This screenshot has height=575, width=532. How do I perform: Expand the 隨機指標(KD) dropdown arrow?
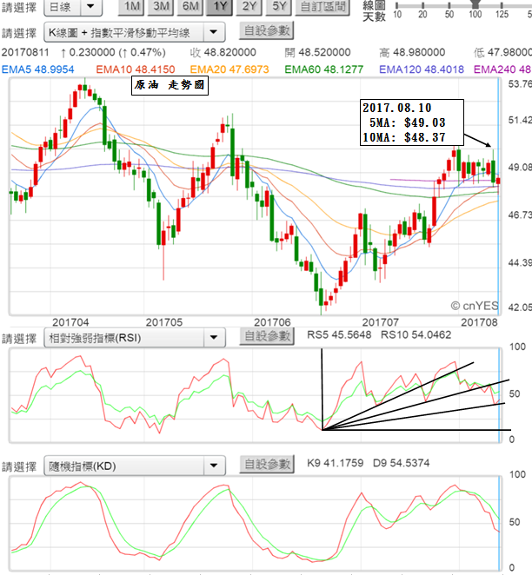pyautogui.click(x=214, y=466)
